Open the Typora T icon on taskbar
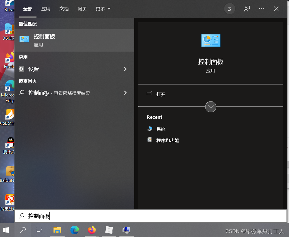 [109, 230]
